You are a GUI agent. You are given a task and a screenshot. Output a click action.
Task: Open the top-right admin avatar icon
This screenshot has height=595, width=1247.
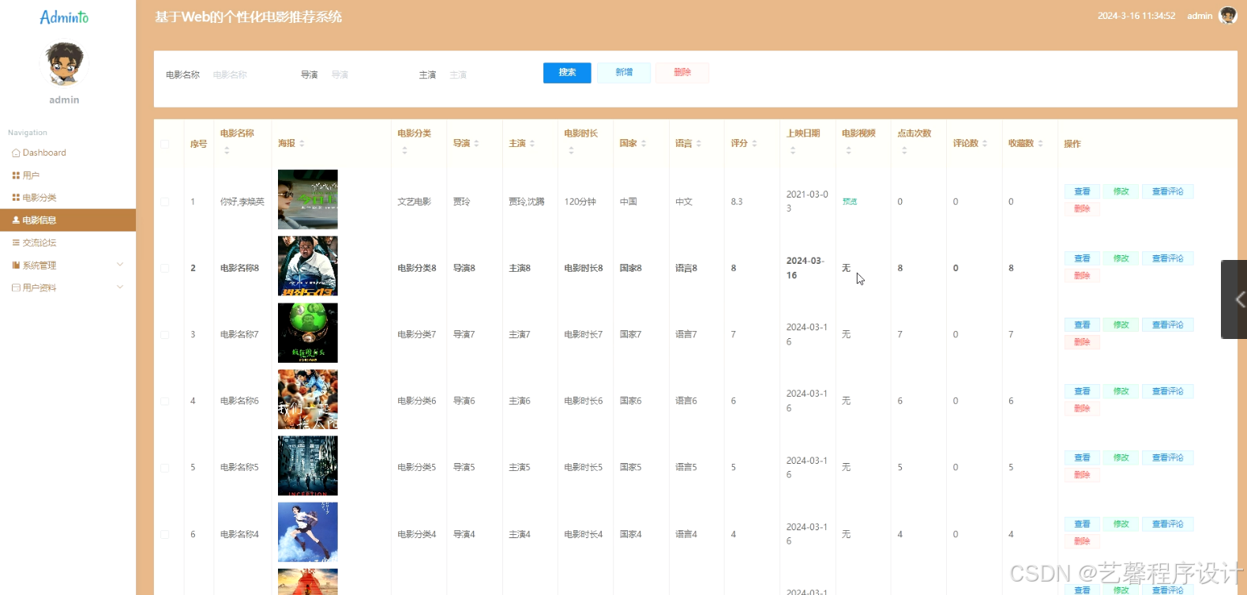click(1227, 16)
